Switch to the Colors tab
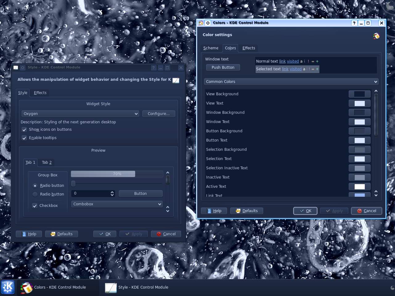Screen dimensions: 395x296 pos(230,48)
